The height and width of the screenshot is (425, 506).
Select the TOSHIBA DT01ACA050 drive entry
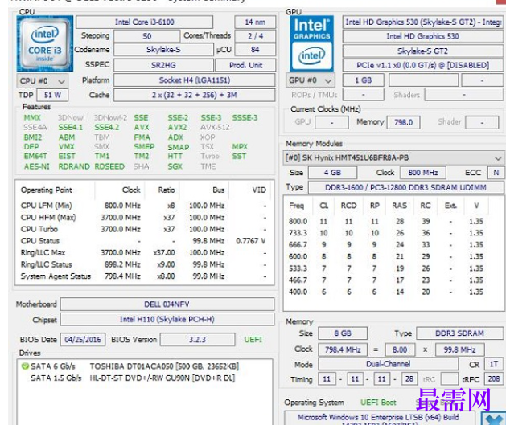click(x=164, y=366)
